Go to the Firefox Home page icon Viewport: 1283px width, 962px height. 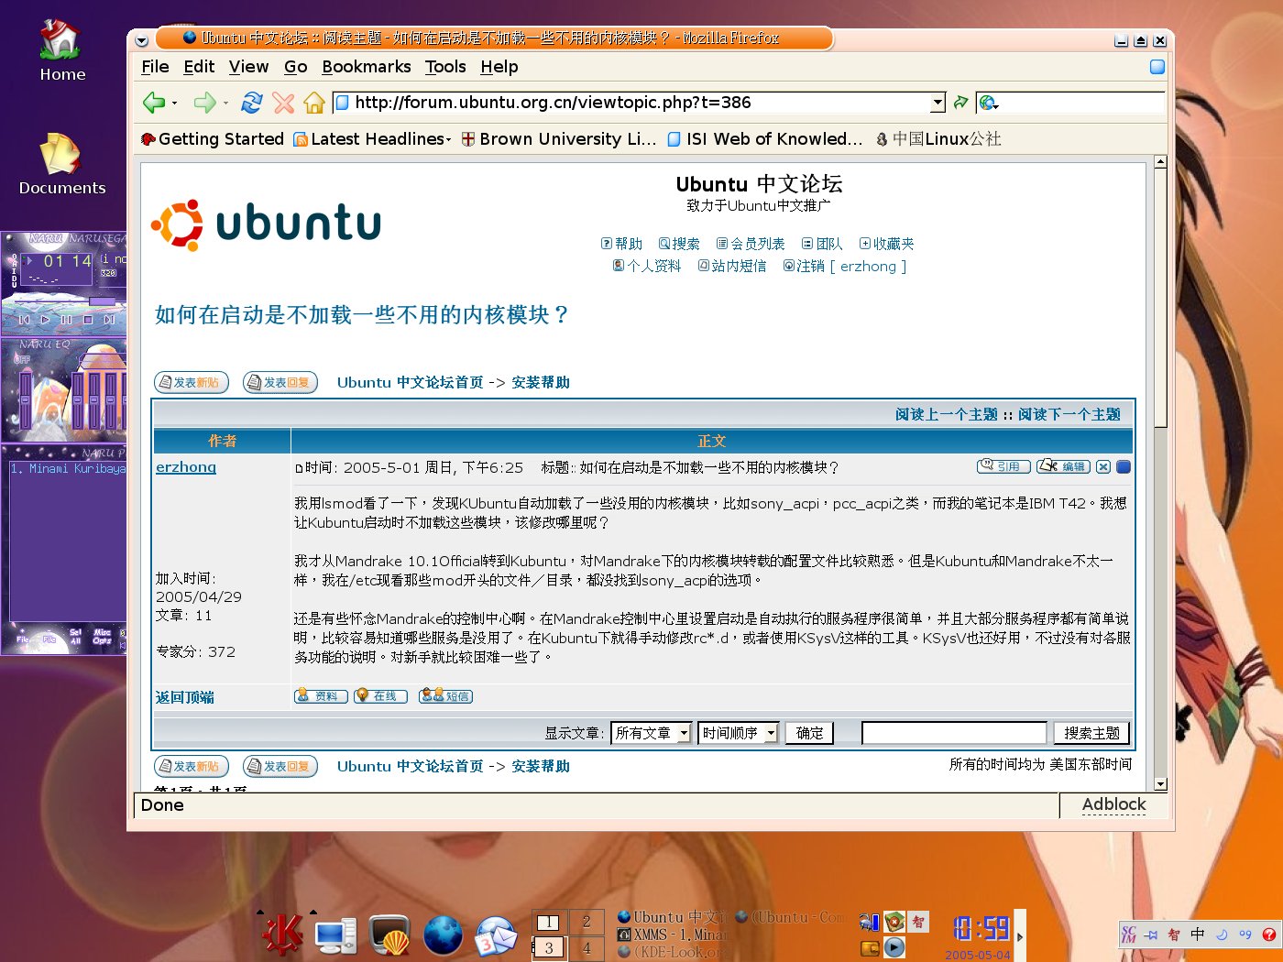pos(314,103)
